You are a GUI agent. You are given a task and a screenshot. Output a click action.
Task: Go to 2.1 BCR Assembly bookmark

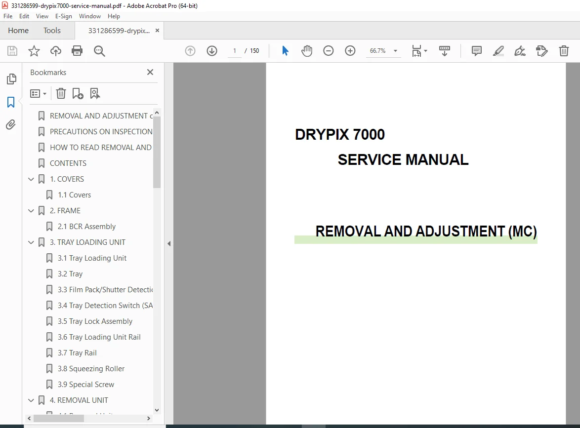tap(86, 227)
